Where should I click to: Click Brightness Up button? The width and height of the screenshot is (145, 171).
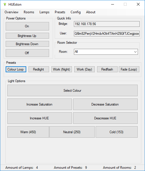coord(27,36)
